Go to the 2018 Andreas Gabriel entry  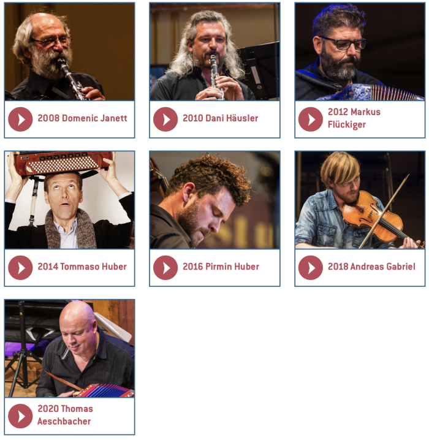(x=371, y=267)
